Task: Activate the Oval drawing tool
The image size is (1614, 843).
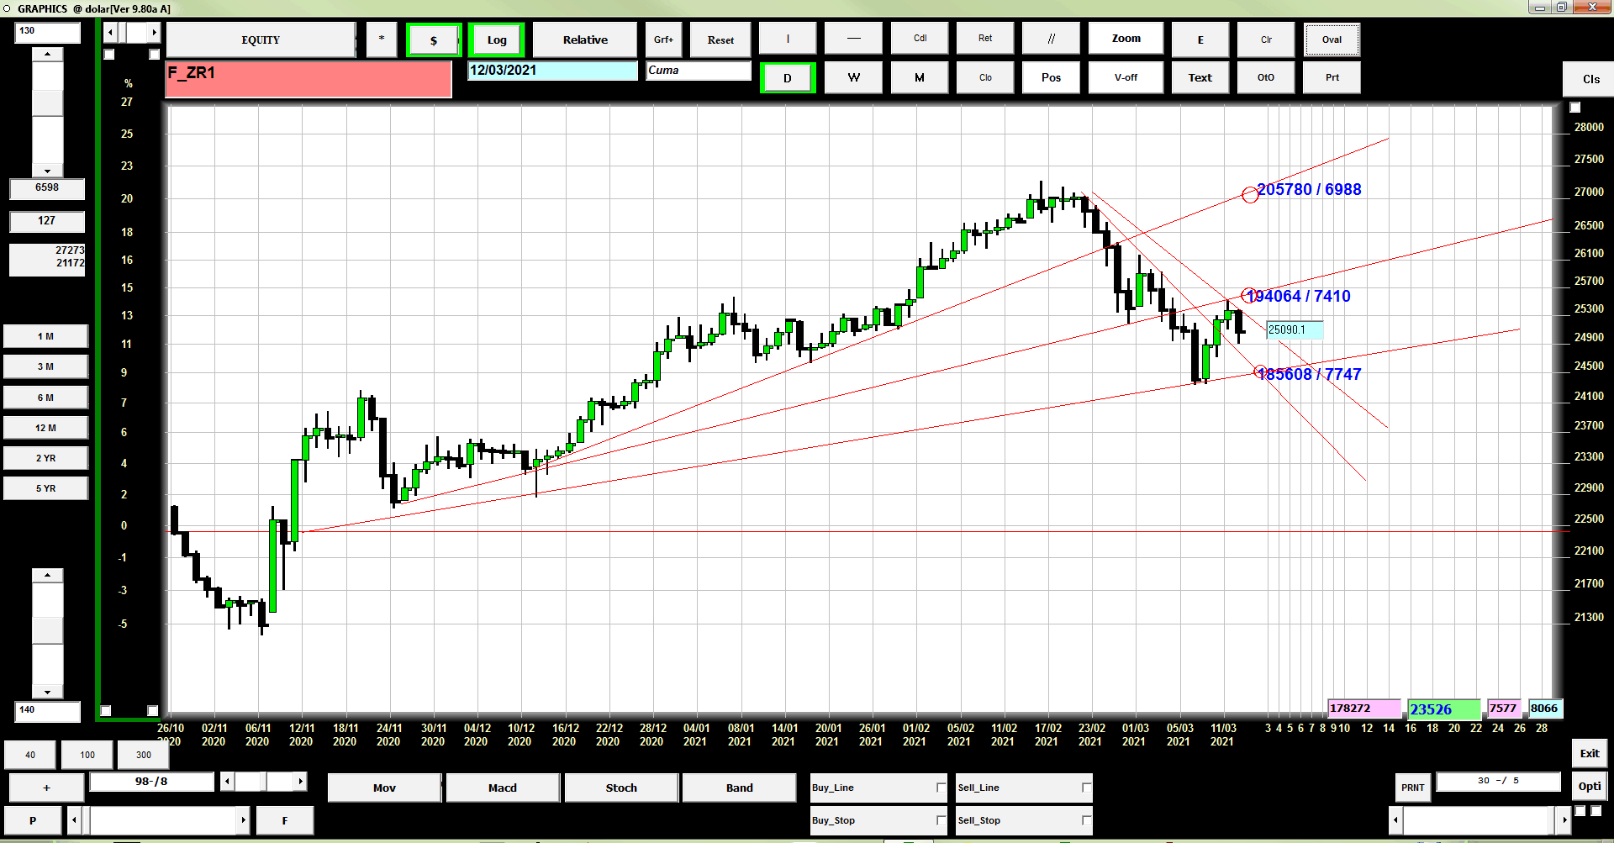Action: pyautogui.click(x=1332, y=40)
